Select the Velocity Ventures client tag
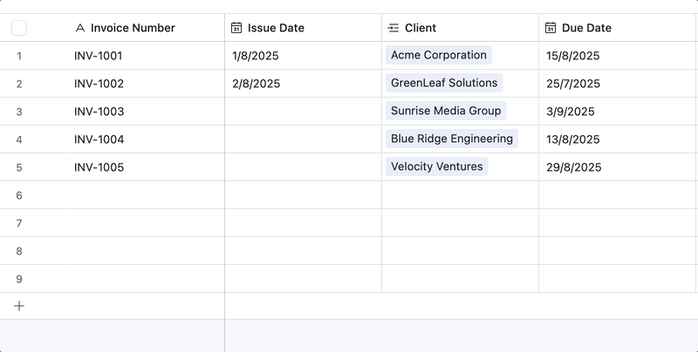 pos(436,166)
